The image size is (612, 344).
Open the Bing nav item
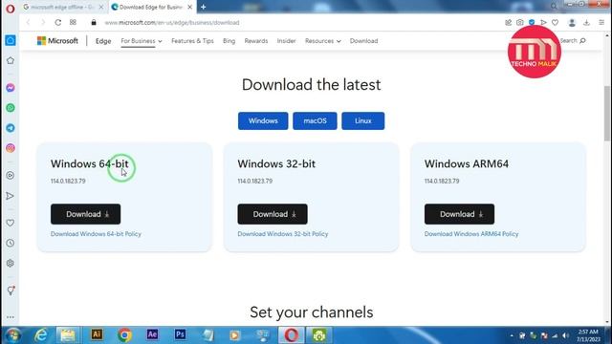coord(229,41)
